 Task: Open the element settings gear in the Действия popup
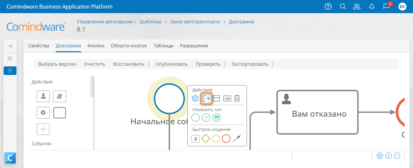195,98
